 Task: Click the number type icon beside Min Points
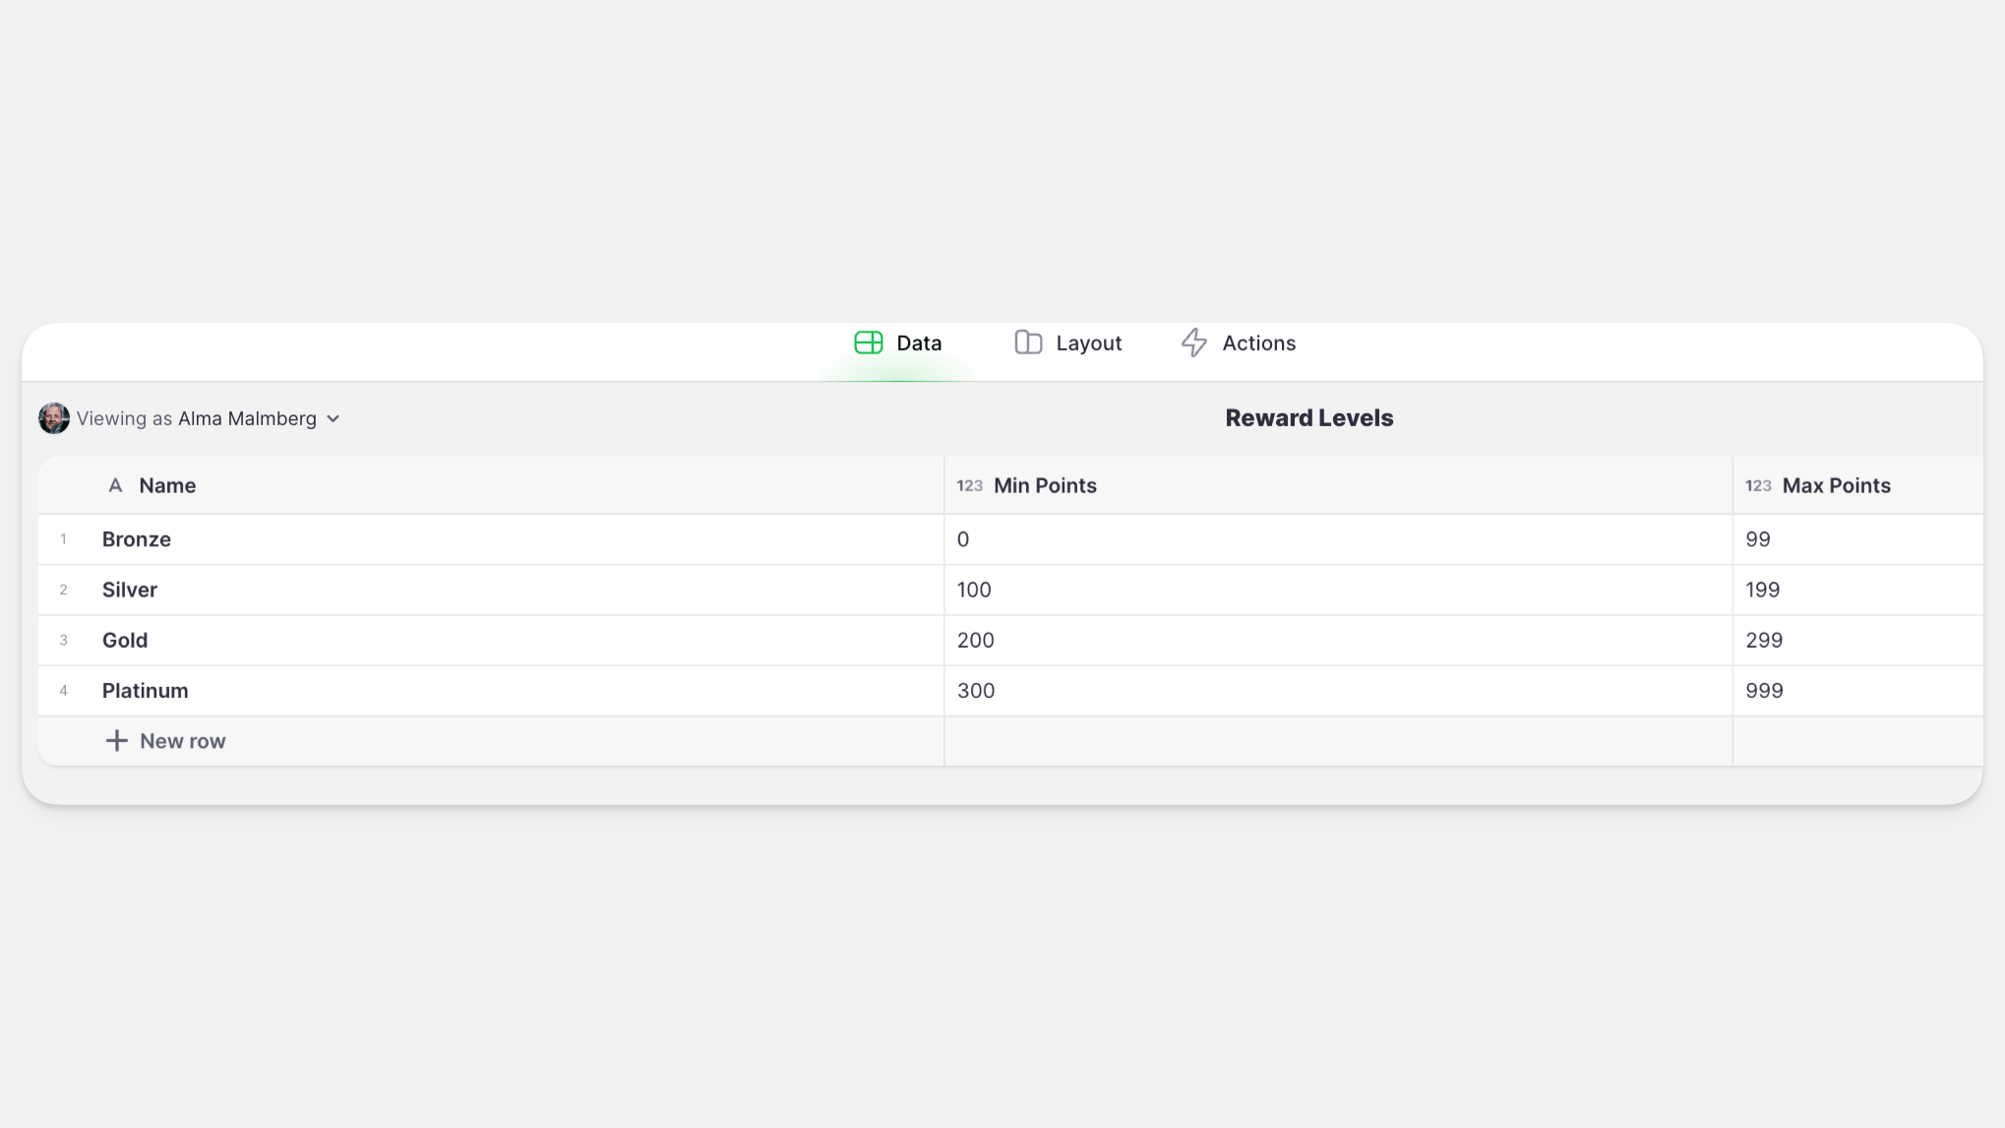point(969,485)
